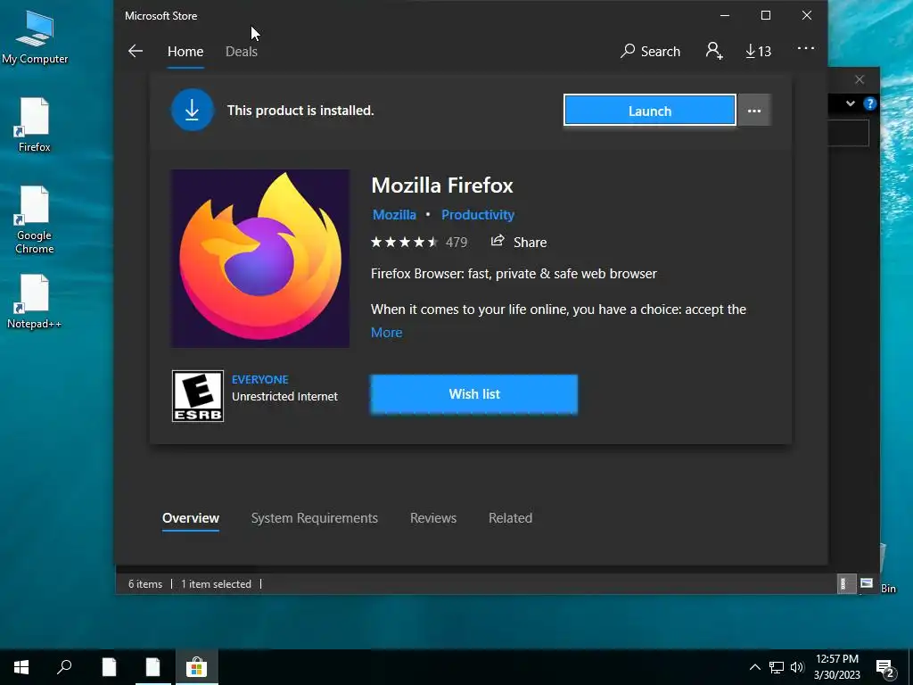Open the volume speaker tray icon

797,667
